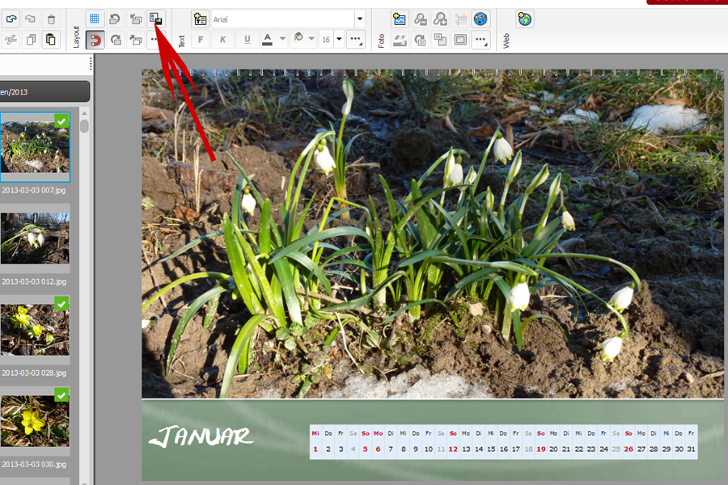Open the text color dropdown arrow
728x485 pixels.
(x=282, y=39)
